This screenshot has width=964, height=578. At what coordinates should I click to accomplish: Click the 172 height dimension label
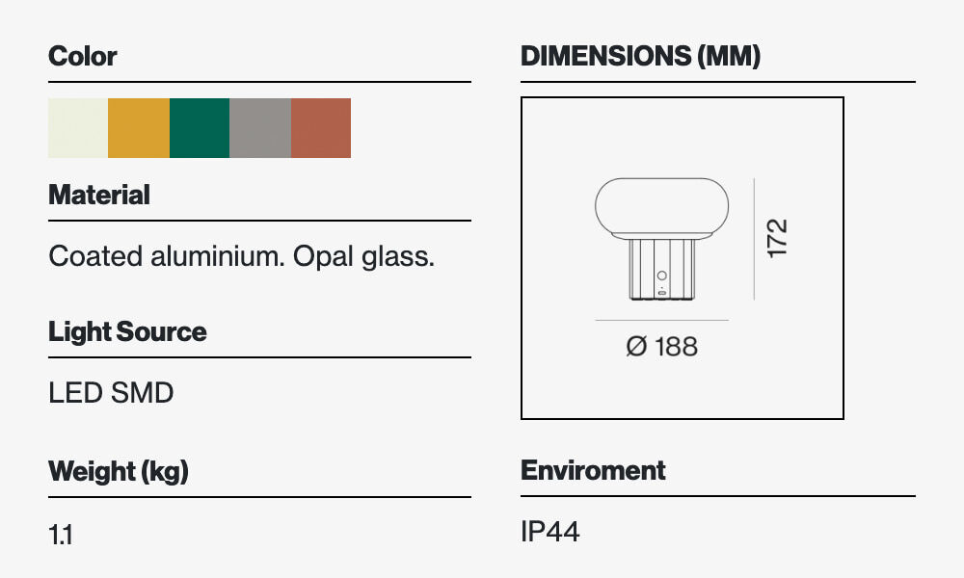tap(777, 239)
